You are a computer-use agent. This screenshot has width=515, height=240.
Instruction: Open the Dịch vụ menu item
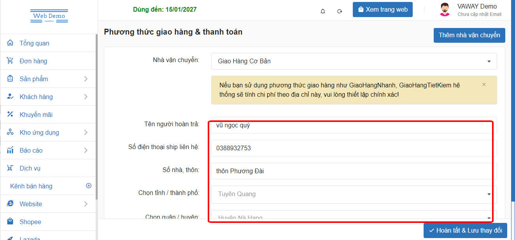[x=30, y=168]
